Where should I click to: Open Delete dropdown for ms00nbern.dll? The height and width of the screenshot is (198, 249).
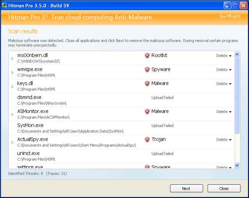tap(224, 56)
